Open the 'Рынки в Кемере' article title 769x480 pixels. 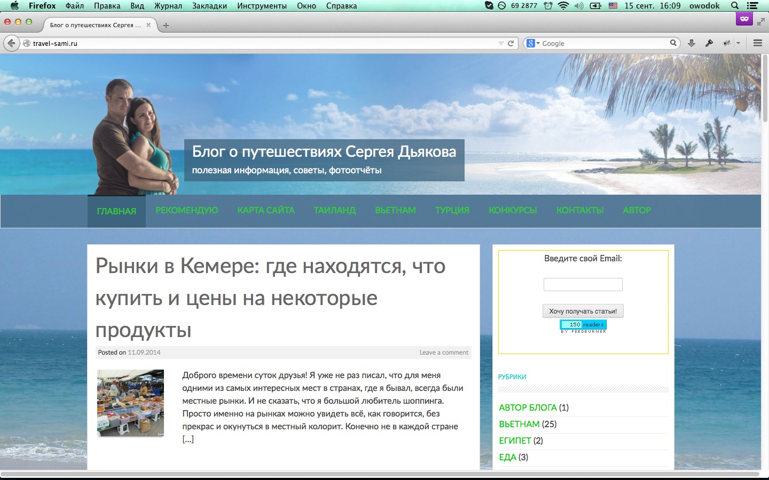tap(270, 298)
